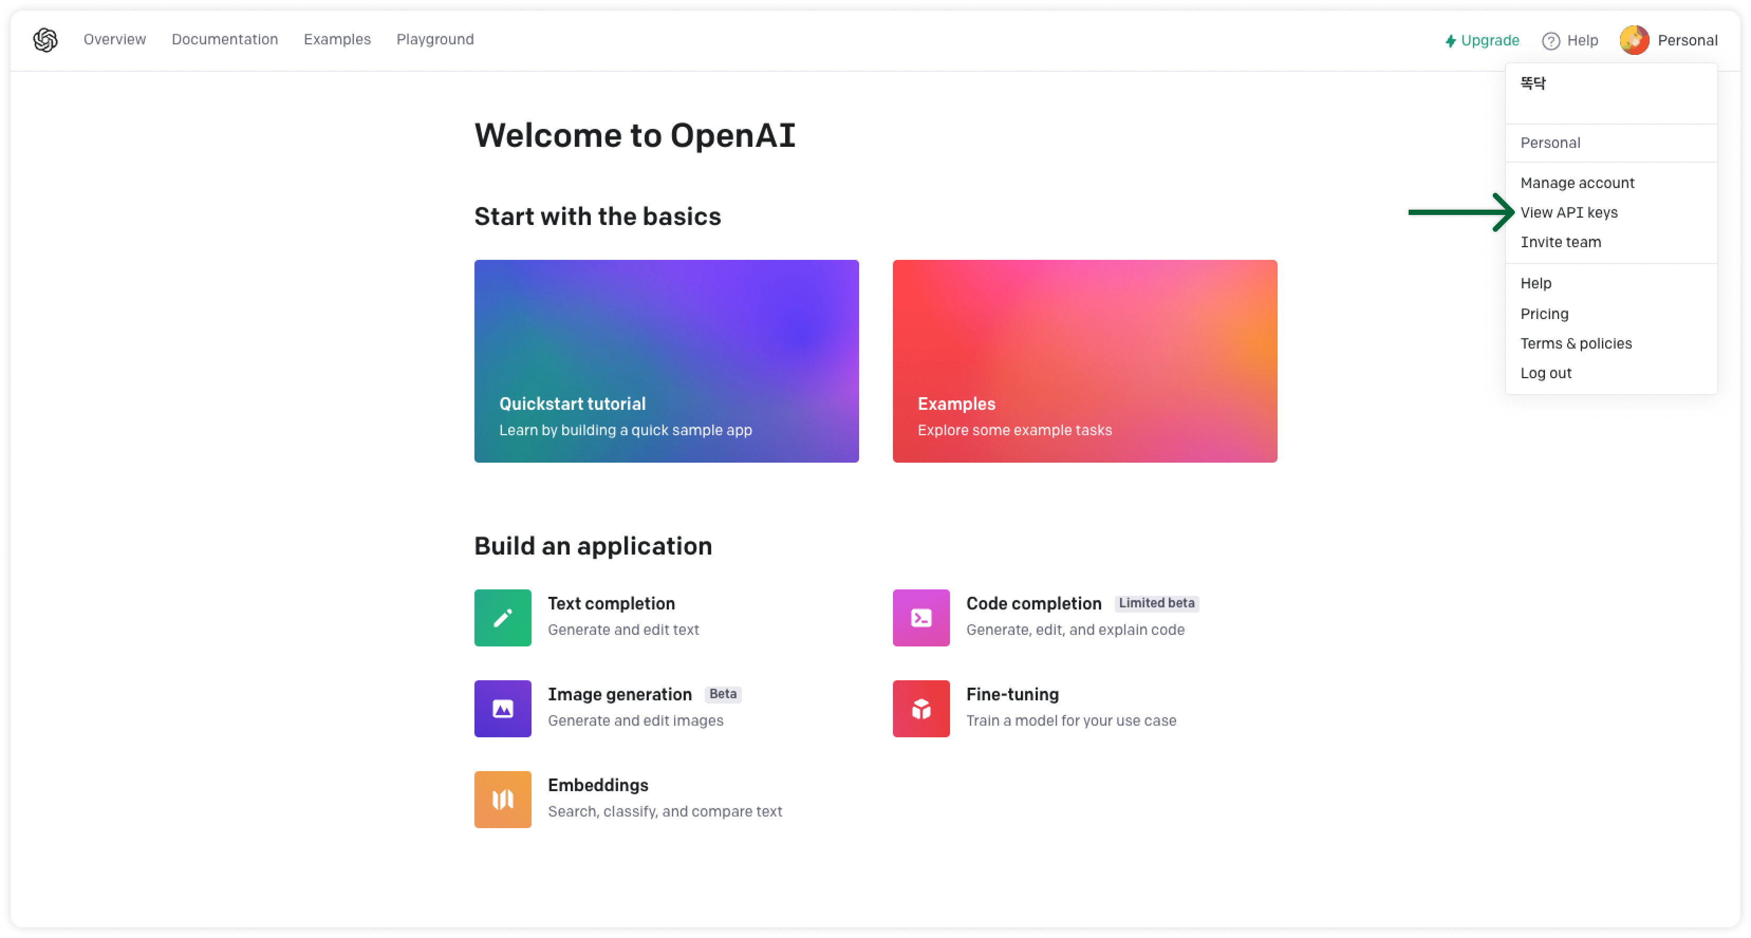Viewport: 1751px width, 938px height.
Task: Open the Playground tab
Action: [x=435, y=40]
